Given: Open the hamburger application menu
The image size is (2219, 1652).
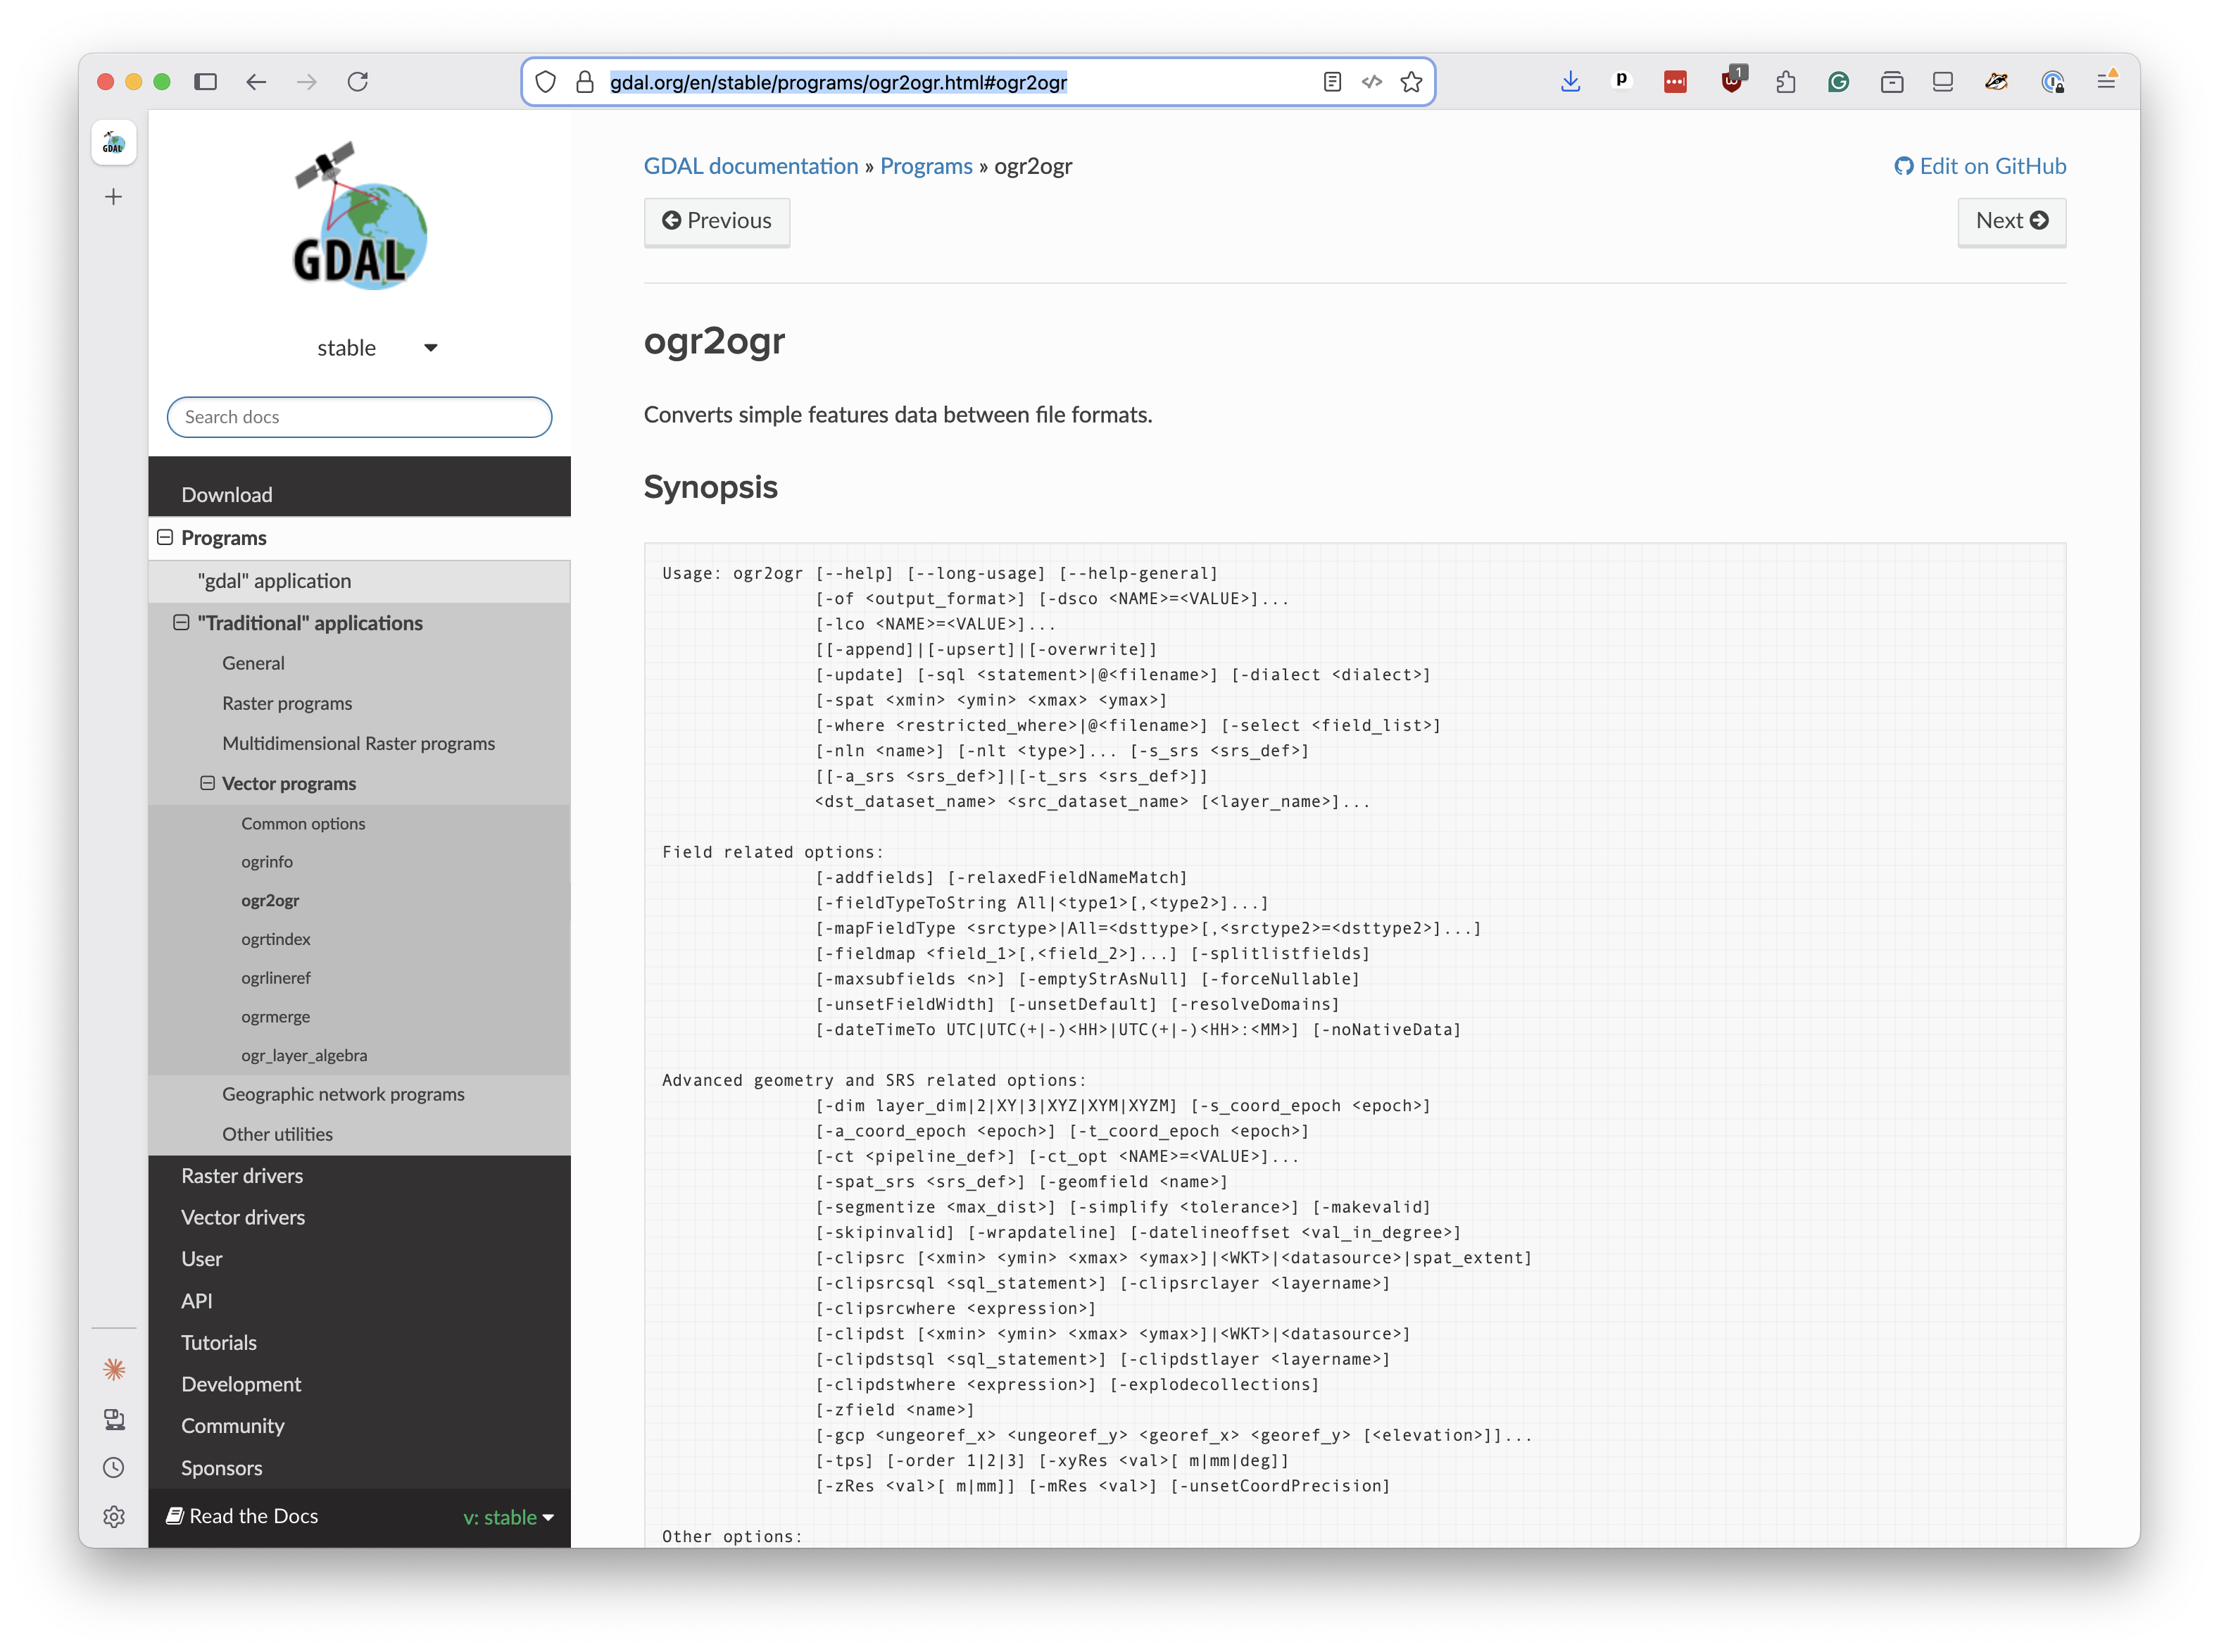Looking at the screenshot, I should click(x=2106, y=82).
